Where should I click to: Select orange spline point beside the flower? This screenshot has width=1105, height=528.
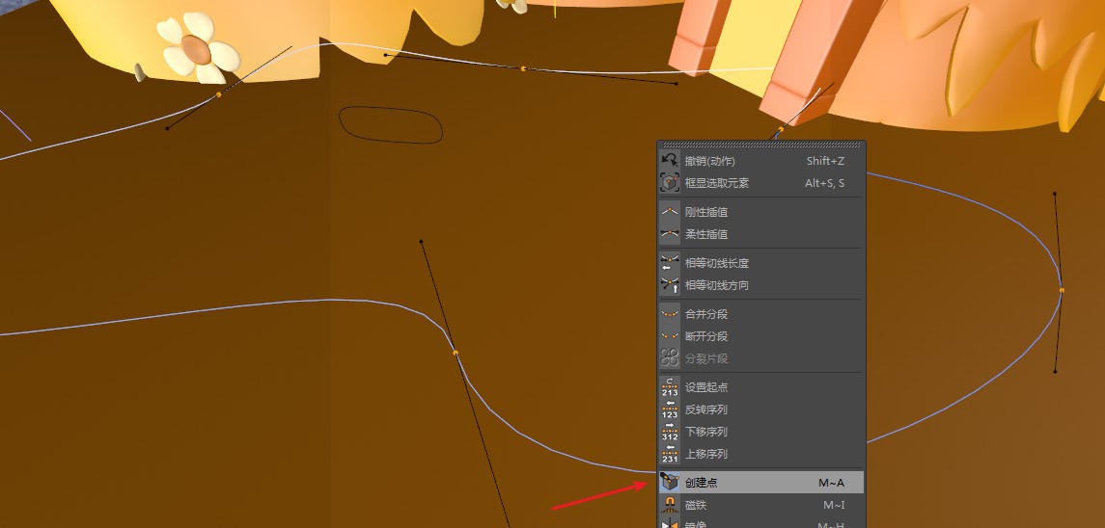pyautogui.click(x=218, y=94)
